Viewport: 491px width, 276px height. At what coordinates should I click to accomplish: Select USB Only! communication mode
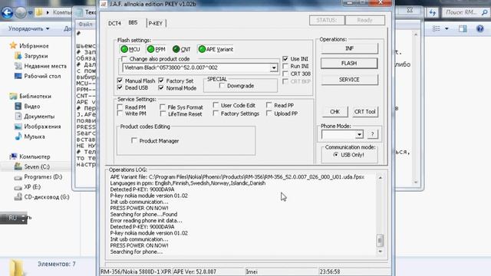(336, 155)
